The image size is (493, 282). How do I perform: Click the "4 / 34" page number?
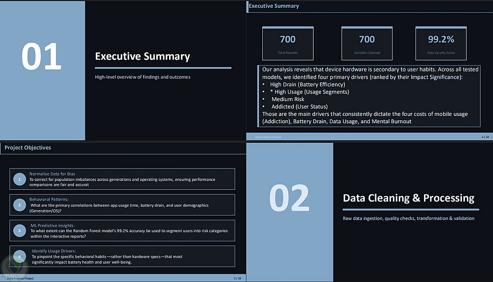[x=485, y=137]
